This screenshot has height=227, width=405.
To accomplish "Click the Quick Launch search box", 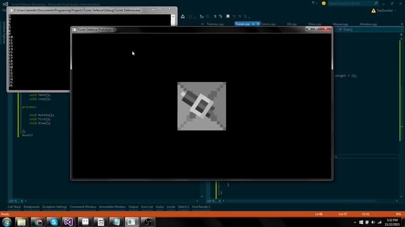I will (351, 3).
